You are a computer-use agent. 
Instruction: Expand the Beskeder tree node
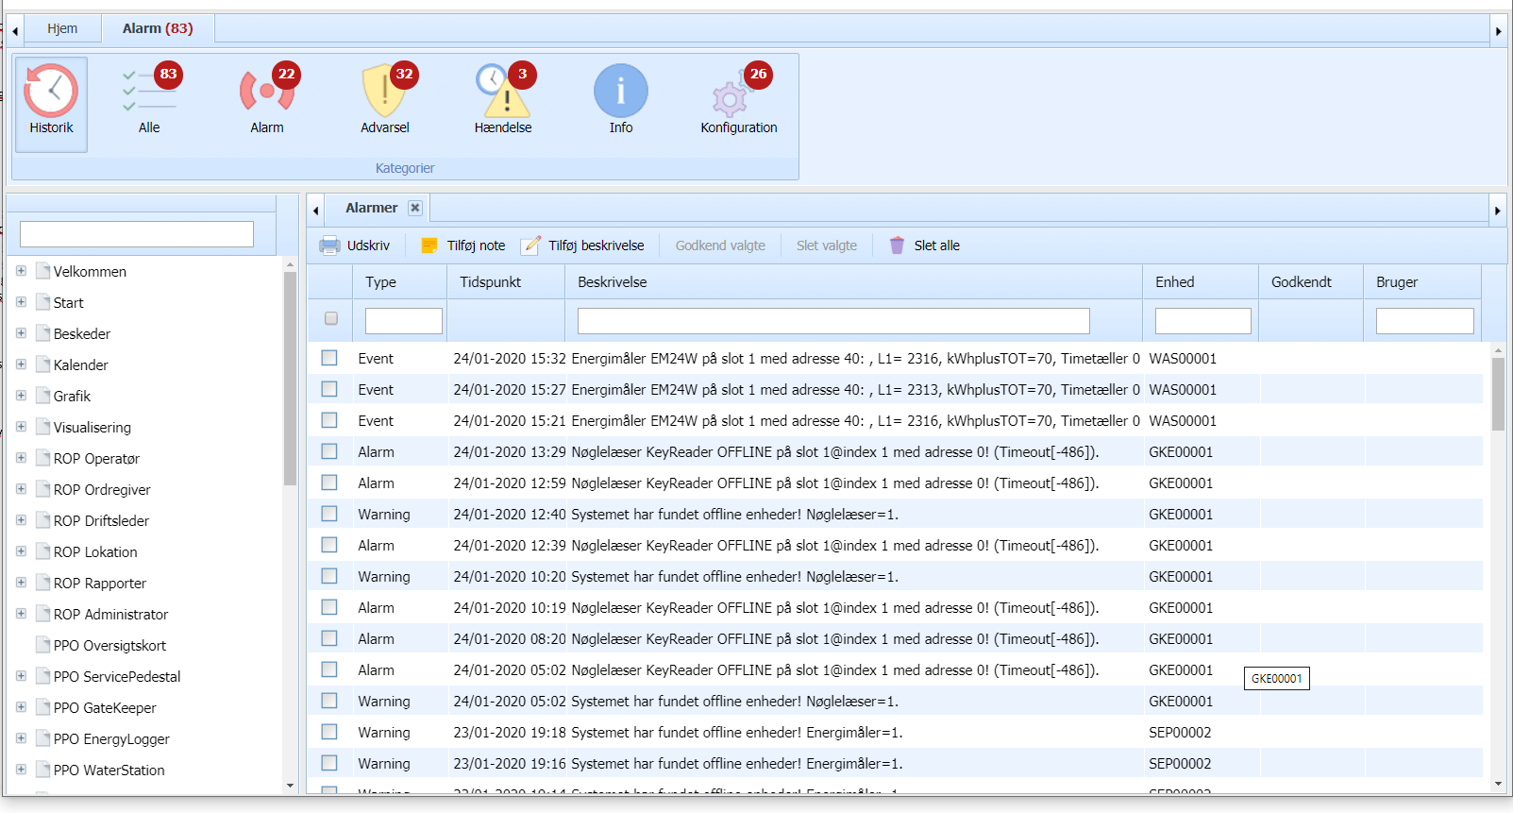pos(21,333)
